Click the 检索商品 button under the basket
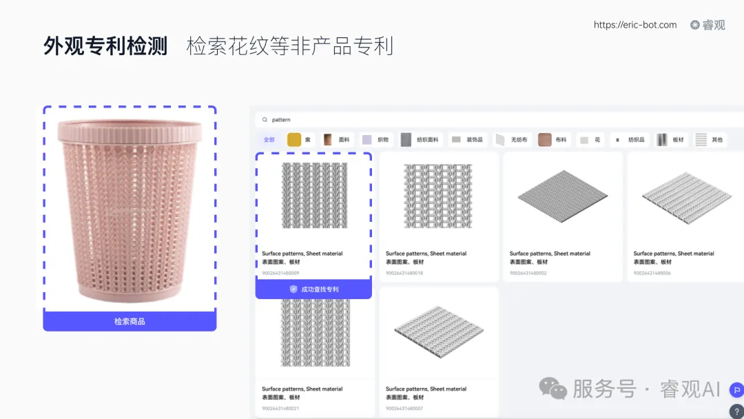This screenshot has width=744, height=419. pyautogui.click(x=130, y=321)
